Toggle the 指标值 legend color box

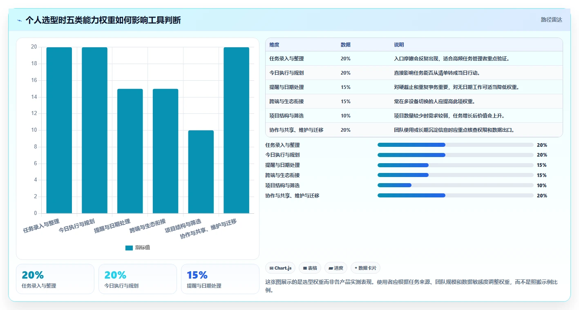pos(129,248)
